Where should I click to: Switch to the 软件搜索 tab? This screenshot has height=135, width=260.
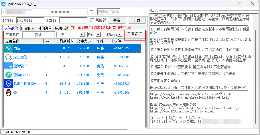[11, 28]
